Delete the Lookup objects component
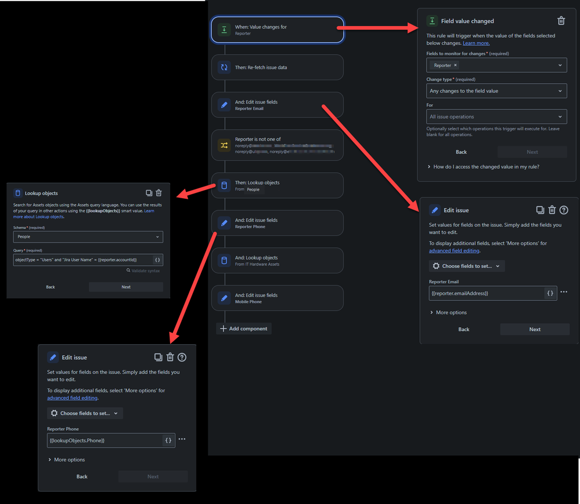Viewport: 580px width, 504px height. coord(158,192)
